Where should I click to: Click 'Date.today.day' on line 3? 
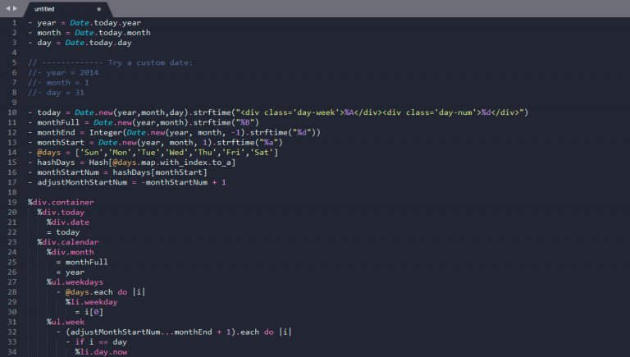click(x=98, y=43)
